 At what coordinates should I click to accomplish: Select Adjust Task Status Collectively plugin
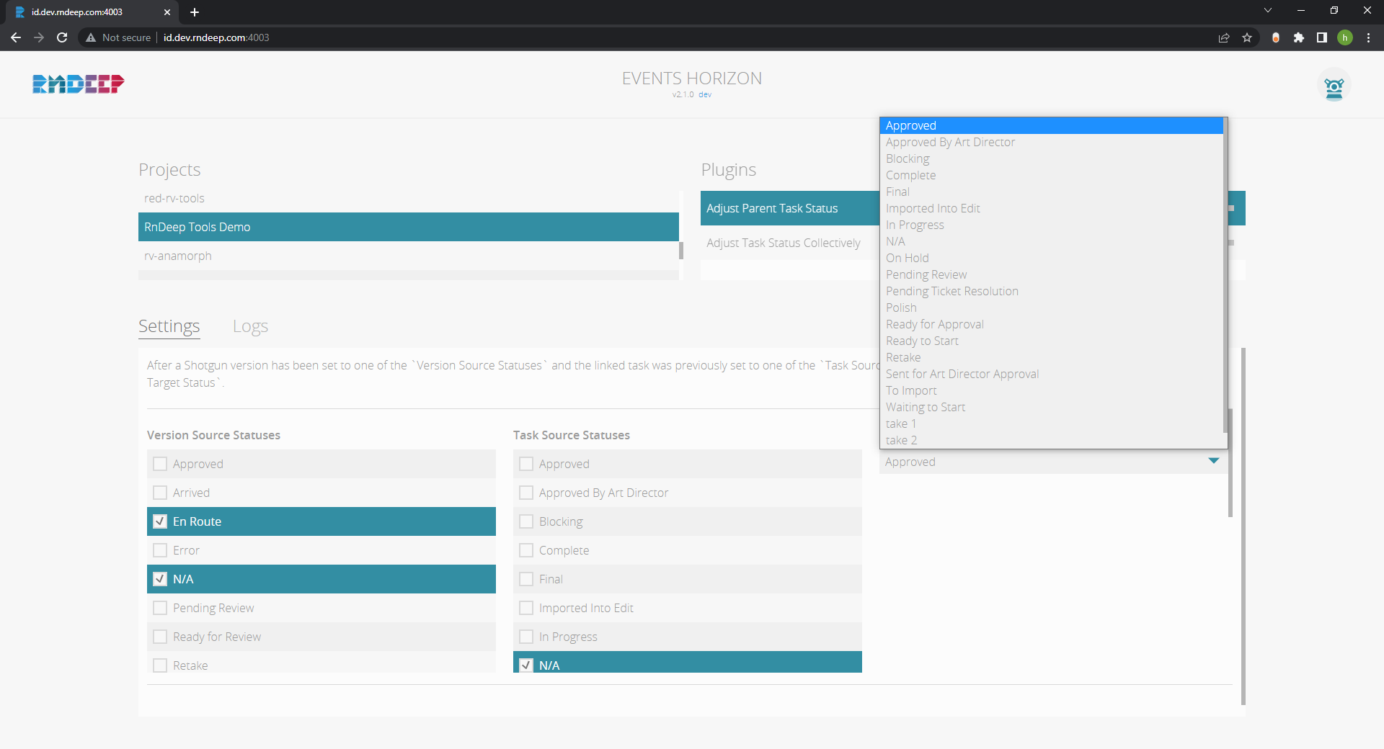783,243
